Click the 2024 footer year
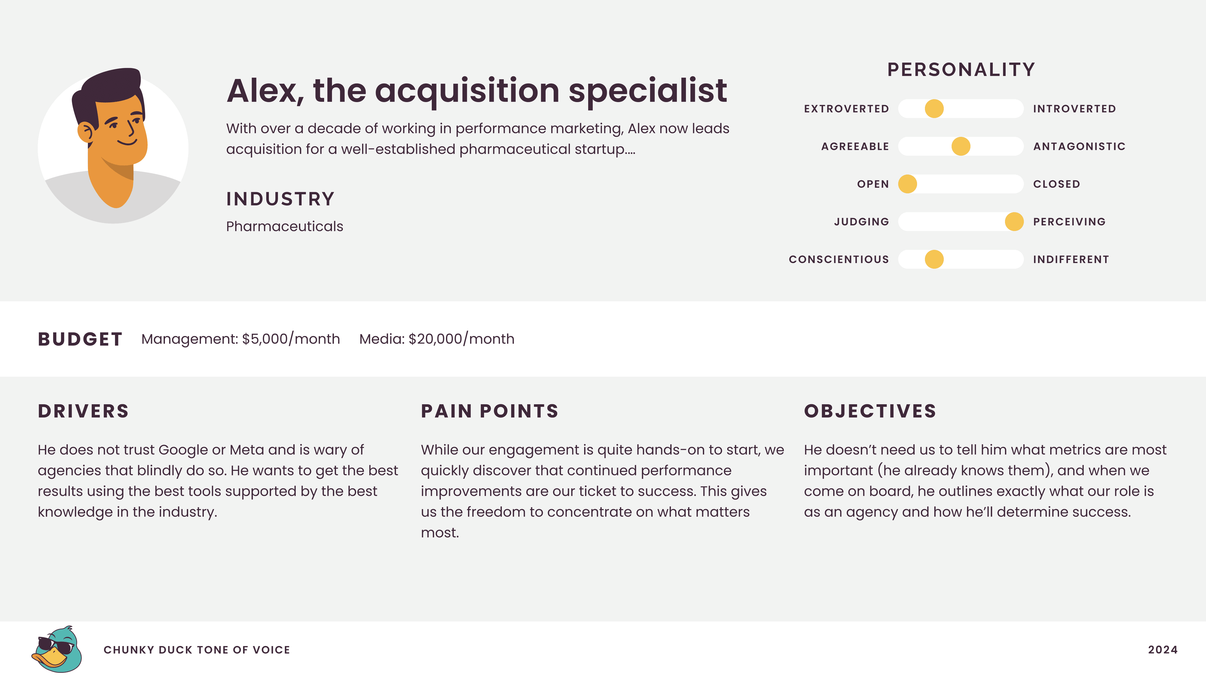The image size is (1206, 678). pos(1162,650)
